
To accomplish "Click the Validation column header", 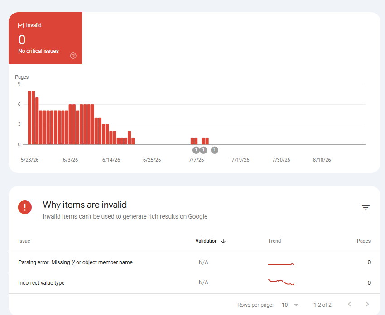I will [206, 241].
